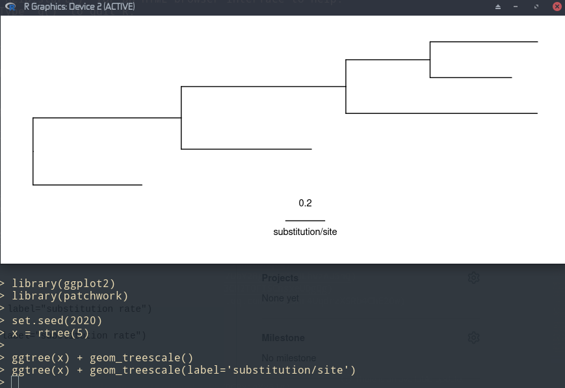Image resolution: width=565 pixels, height=388 pixels.
Task: Click the eject/detach icon in the titlebar
Action: pos(498,7)
